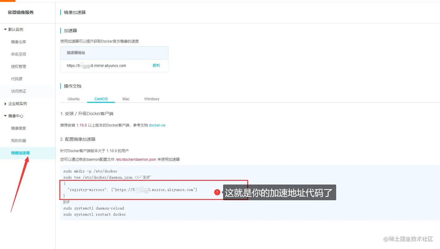Click the registry-mirrors JSON line
The height and width of the screenshot is (249, 440).
(x=132, y=190)
